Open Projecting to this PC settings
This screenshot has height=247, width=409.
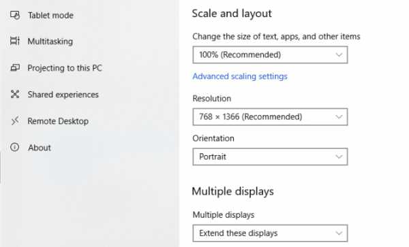pos(65,68)
